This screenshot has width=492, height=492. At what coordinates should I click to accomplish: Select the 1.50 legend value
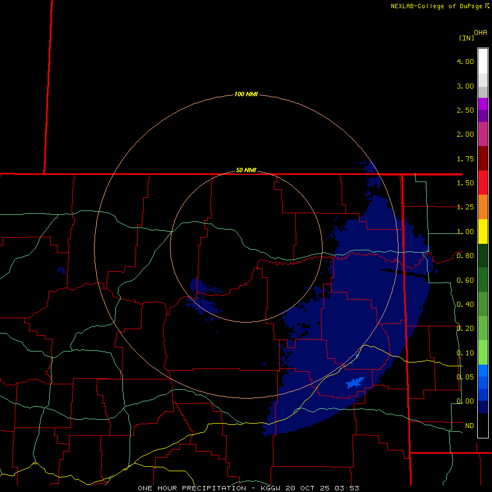coord(465,183)
